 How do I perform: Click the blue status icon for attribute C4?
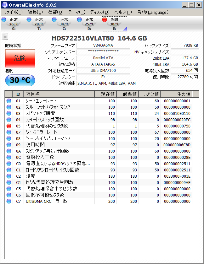tap(9, 182)
